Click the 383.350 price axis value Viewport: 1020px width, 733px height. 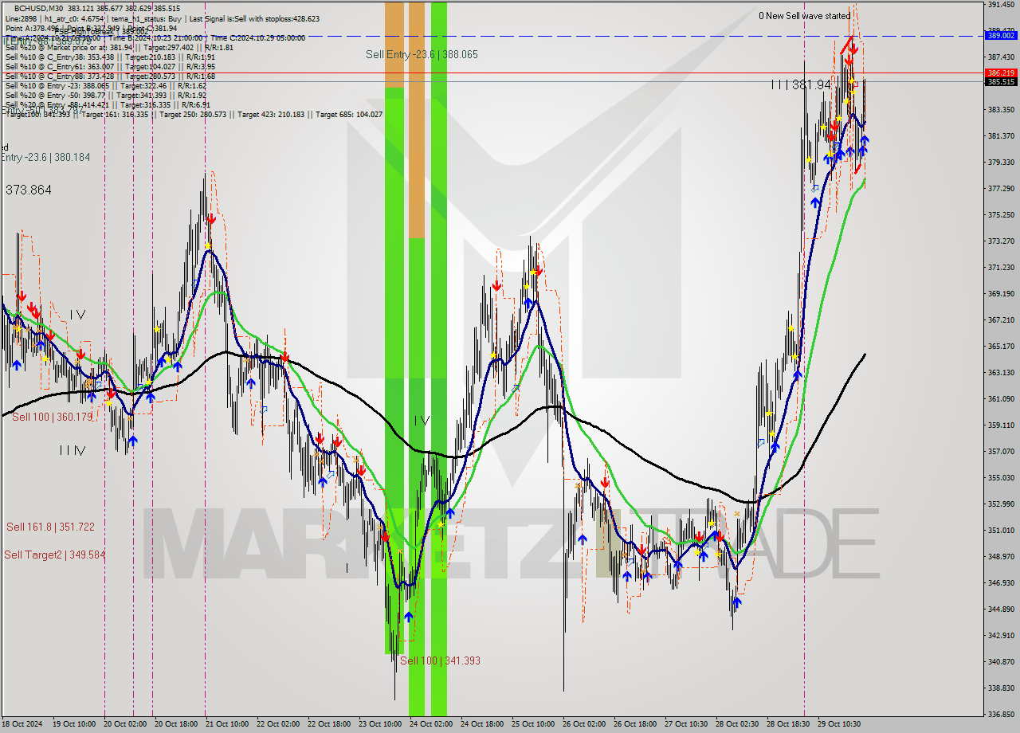[1001, 109]
